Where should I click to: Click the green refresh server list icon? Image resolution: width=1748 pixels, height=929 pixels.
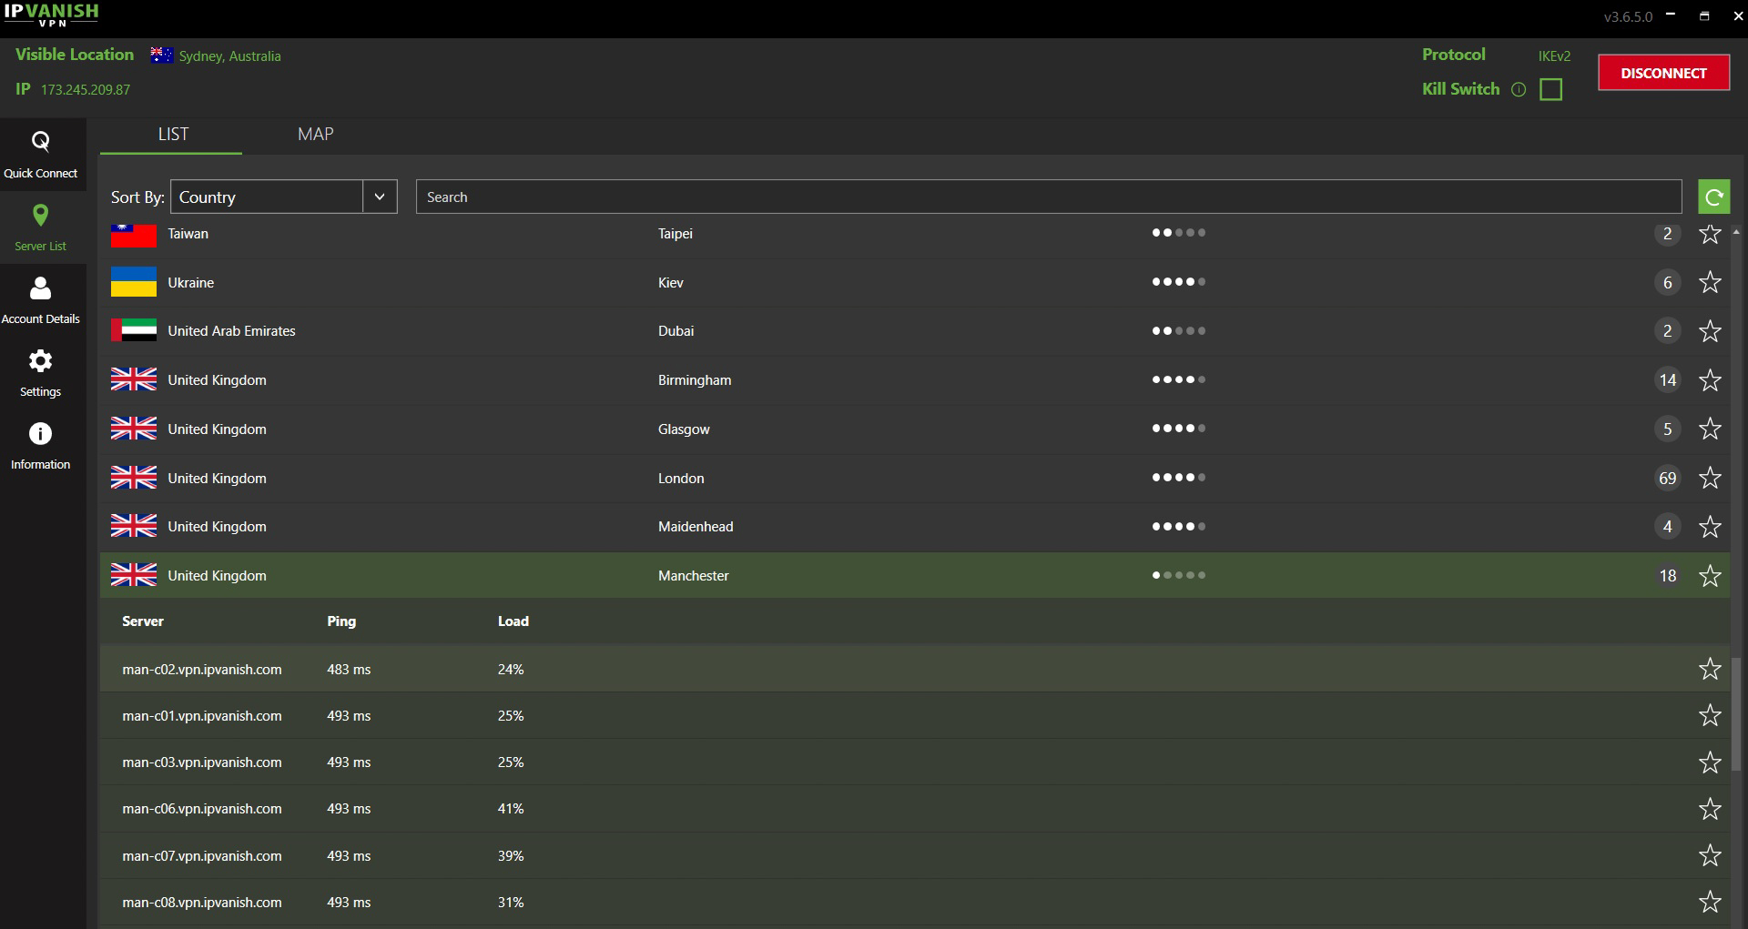(x=1713, y=197)
